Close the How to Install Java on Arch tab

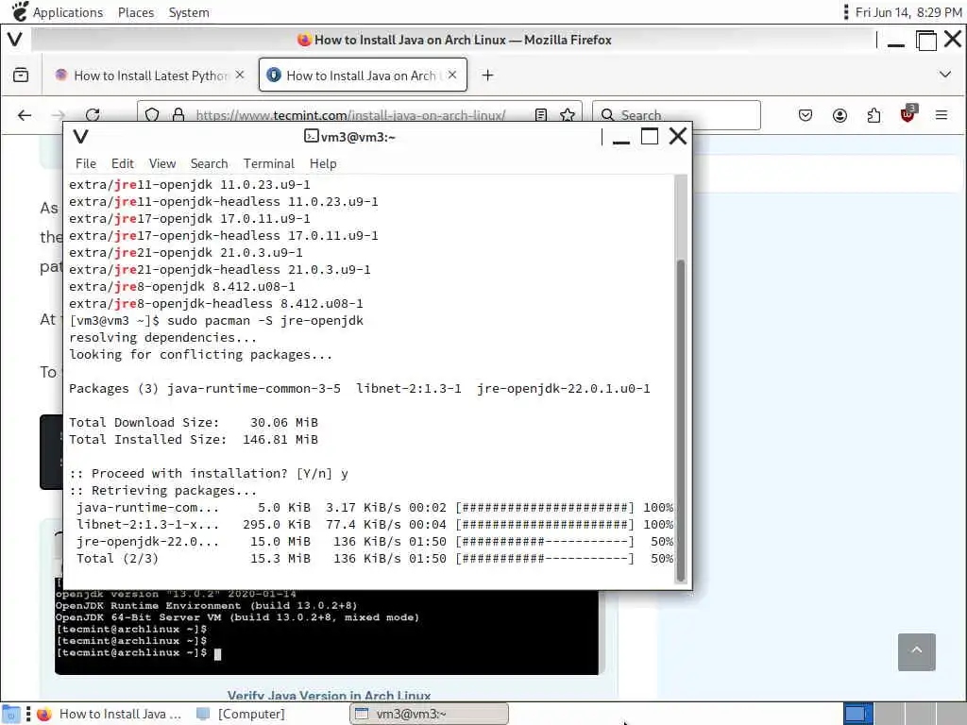pos(452,75)
